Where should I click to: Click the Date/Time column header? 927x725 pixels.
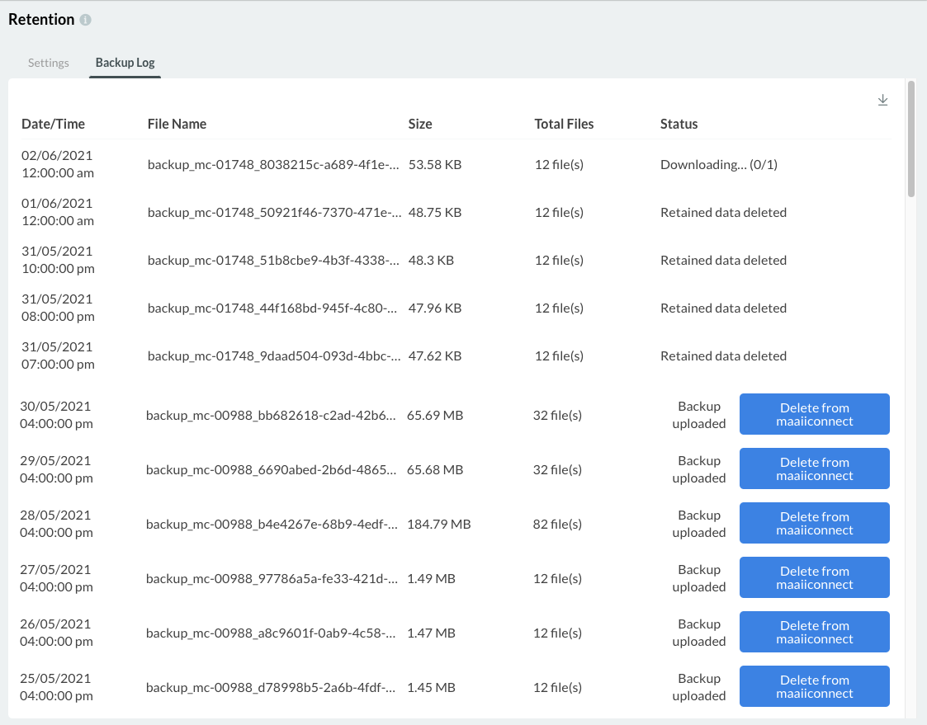point(53,124)
